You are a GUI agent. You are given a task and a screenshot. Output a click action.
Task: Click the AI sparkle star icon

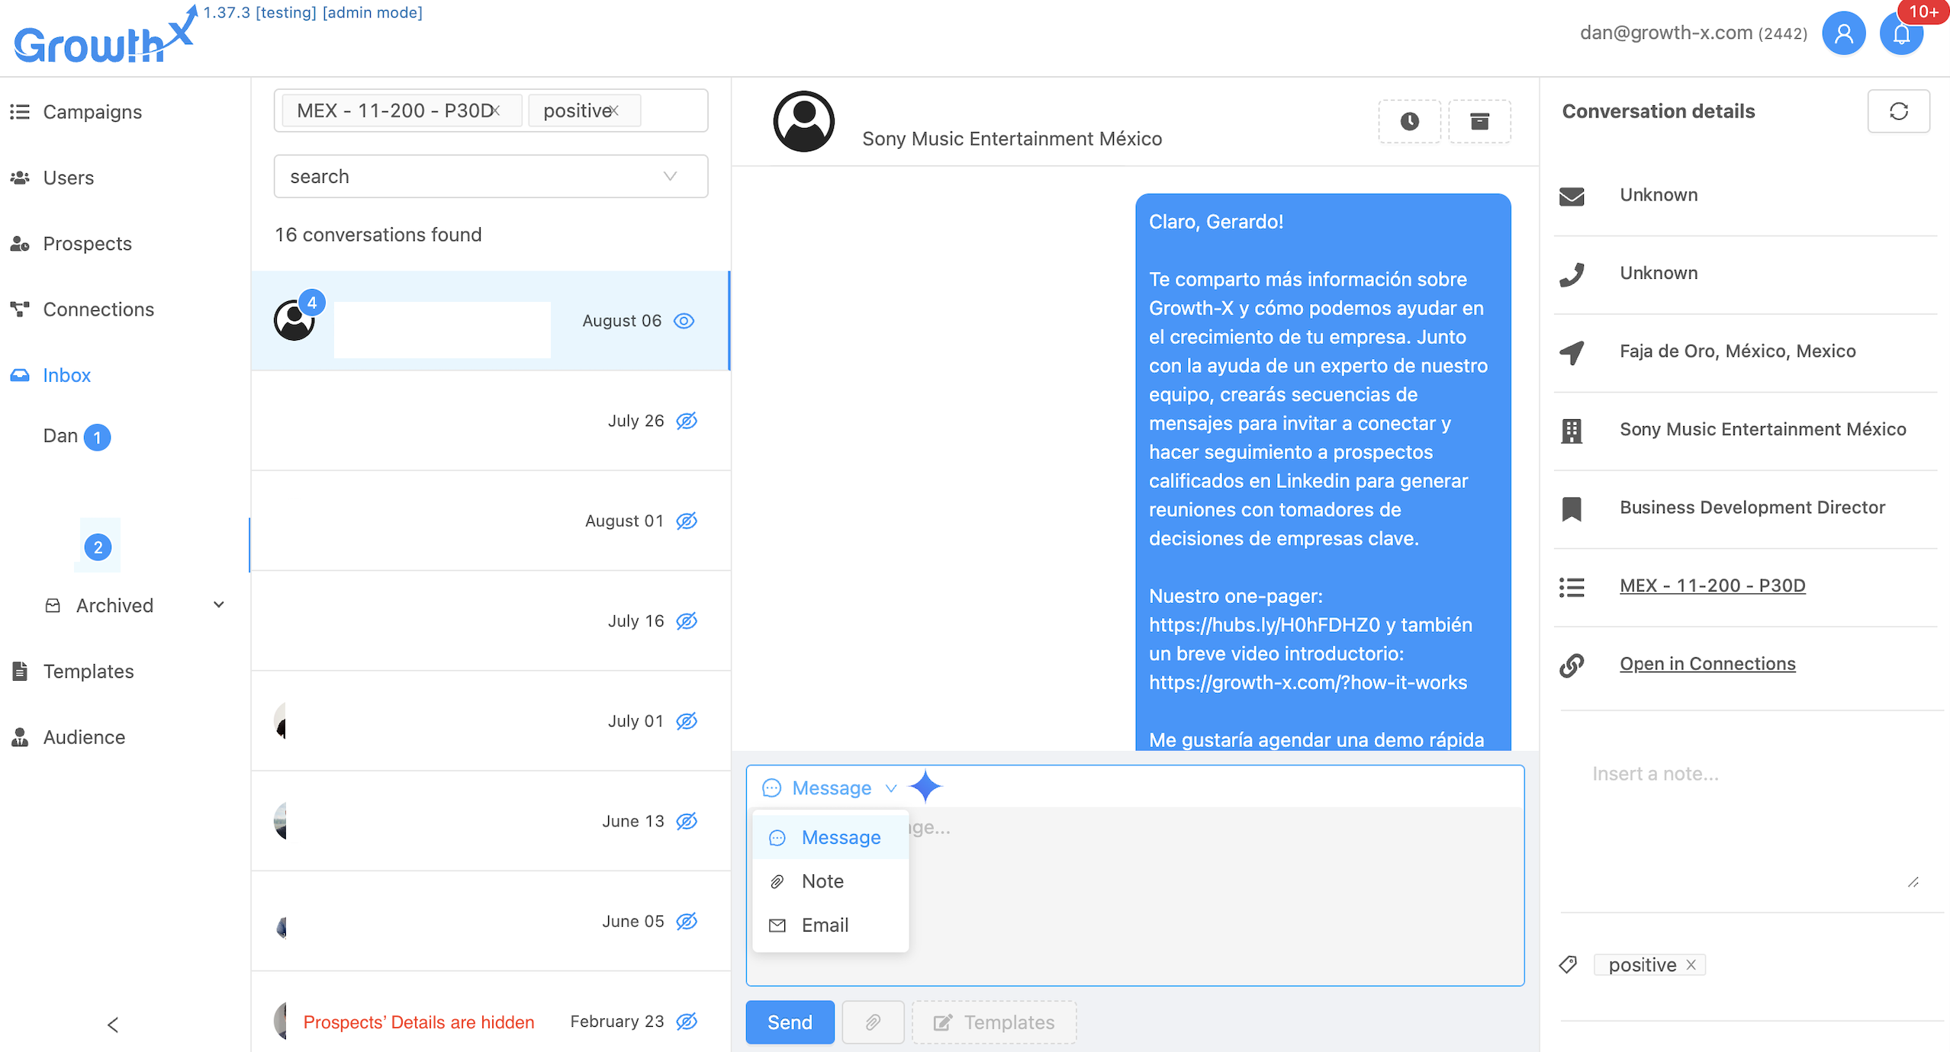click(925, 787)
